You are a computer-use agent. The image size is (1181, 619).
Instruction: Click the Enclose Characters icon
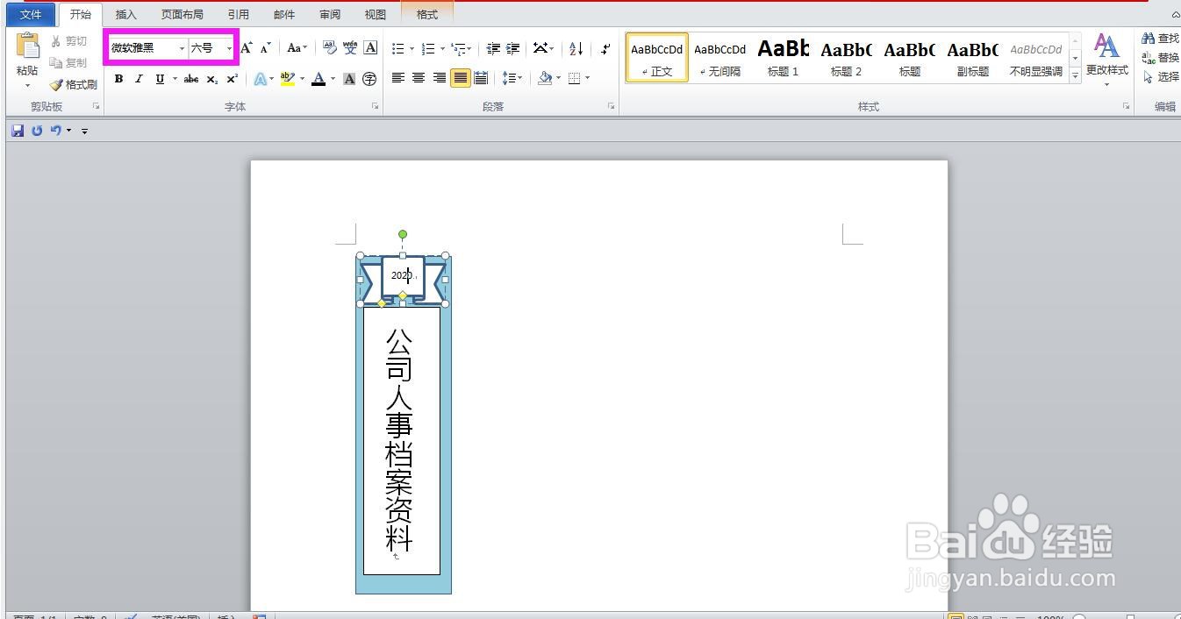pos(369,78)
